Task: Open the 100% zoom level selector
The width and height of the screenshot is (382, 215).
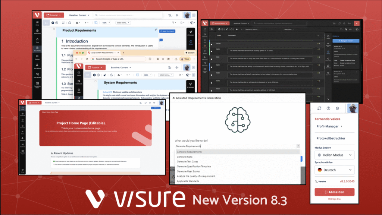Action: tap(106, 23)
